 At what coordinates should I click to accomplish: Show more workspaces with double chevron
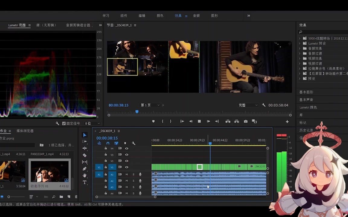click(x=249, y=16)
